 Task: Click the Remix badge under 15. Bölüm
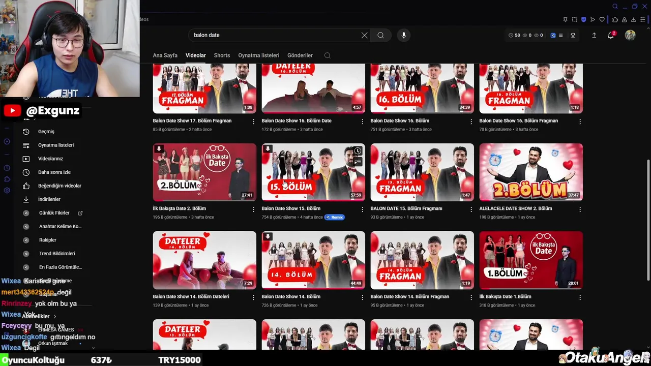coord(335,217)
